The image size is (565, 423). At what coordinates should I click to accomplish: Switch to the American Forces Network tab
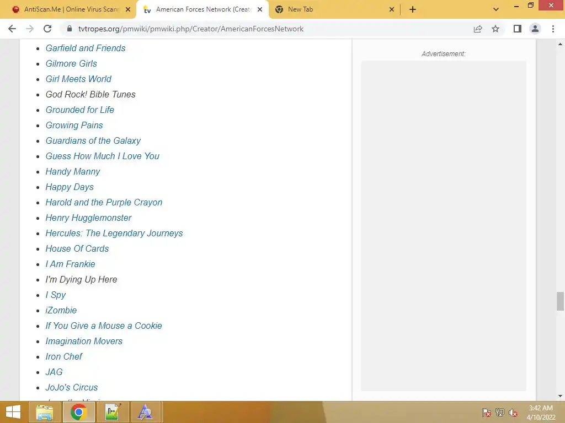pos(202,9)
